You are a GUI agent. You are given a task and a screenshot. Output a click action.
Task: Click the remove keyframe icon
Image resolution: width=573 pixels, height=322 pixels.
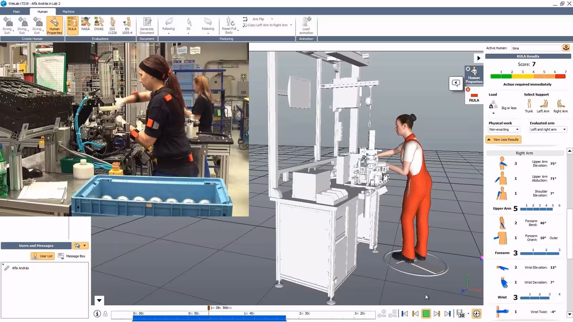[393, 314]
